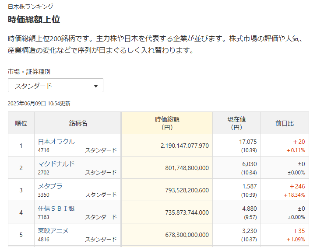Click the 現在値(円) column header
Screen dimensions: 317x247
[236, 123]
